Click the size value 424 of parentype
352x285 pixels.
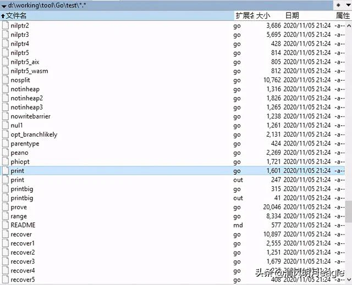tap(276, 143)
